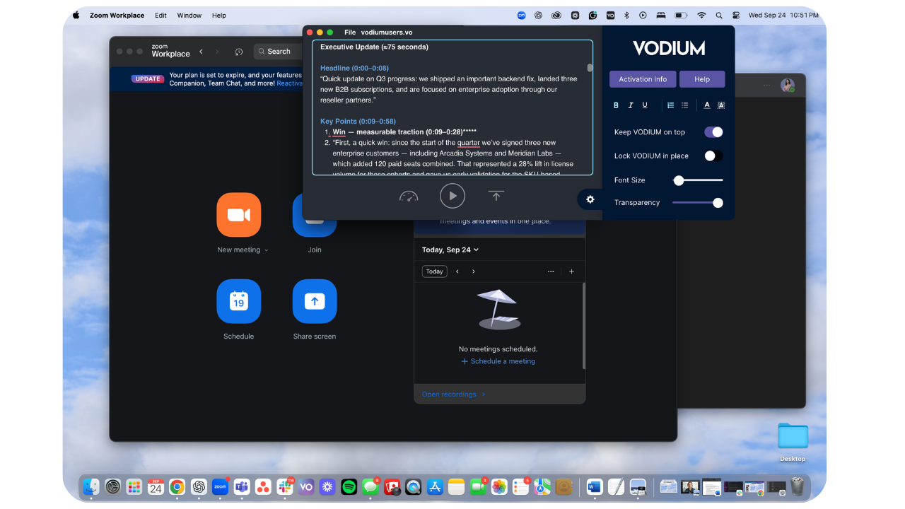905x509 pixels.
Task: Click the Activation Info button
Action: (x=643, y=79)
